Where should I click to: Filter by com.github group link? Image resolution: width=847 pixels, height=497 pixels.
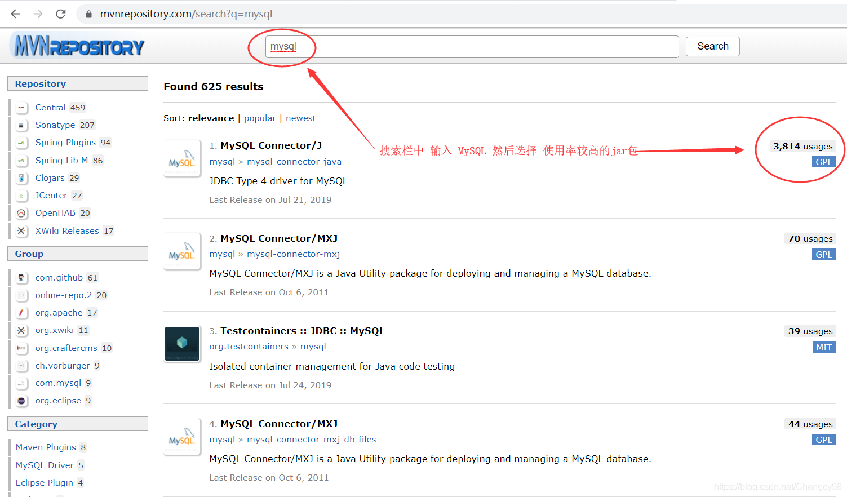pos(59,278)
